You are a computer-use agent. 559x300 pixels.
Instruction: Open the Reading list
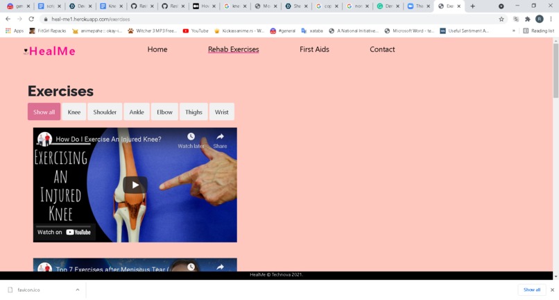[x=539, y=31]
